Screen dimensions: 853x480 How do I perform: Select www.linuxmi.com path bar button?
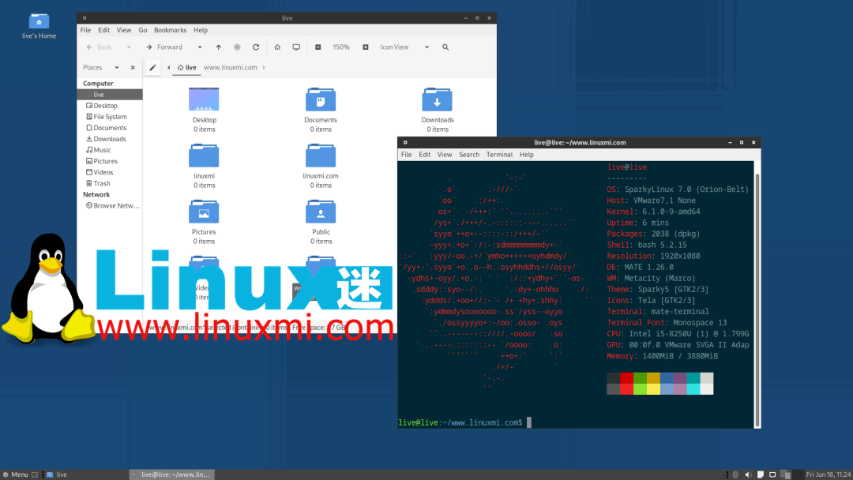(x=230, y=67)
